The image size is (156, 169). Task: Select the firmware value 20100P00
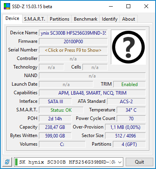[73, 42]
